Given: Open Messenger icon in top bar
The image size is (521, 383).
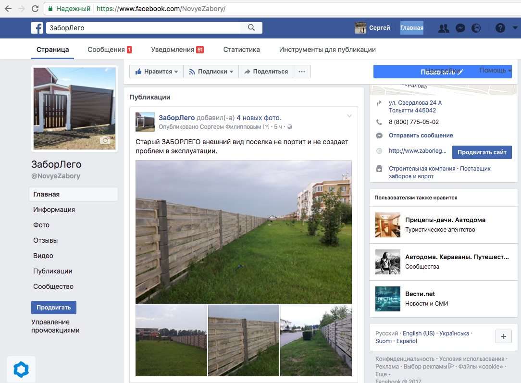Looking at the screenshot, I should (x=460, y=28).
